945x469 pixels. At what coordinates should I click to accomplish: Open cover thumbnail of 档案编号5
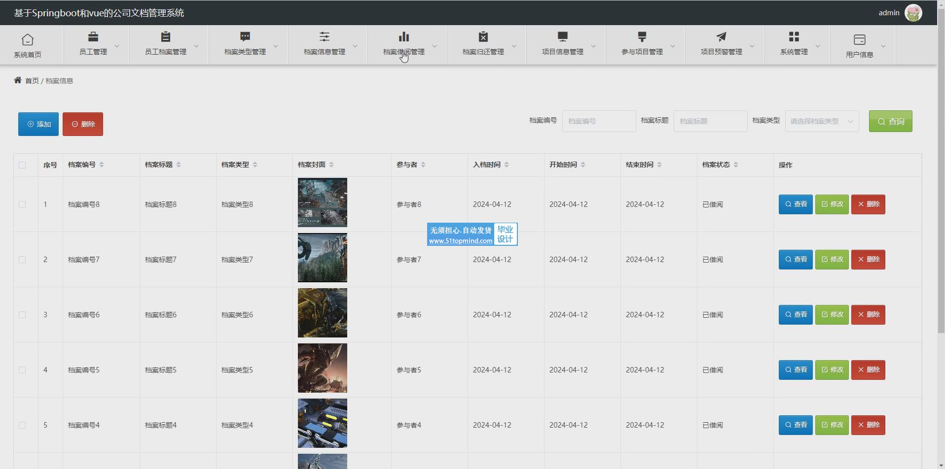pos(323,368)
